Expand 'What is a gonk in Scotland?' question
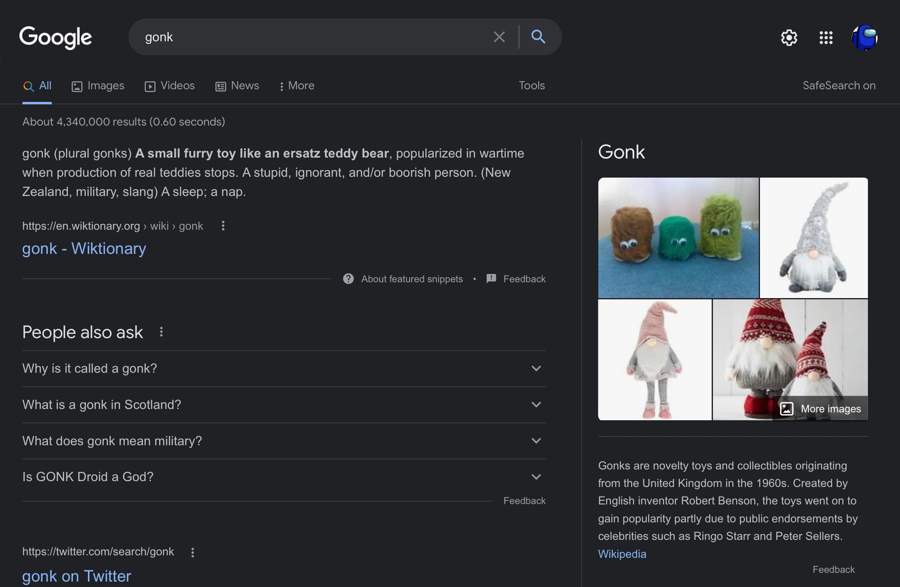900x587 pixels. pyautogui.click(x=536, y=404)
